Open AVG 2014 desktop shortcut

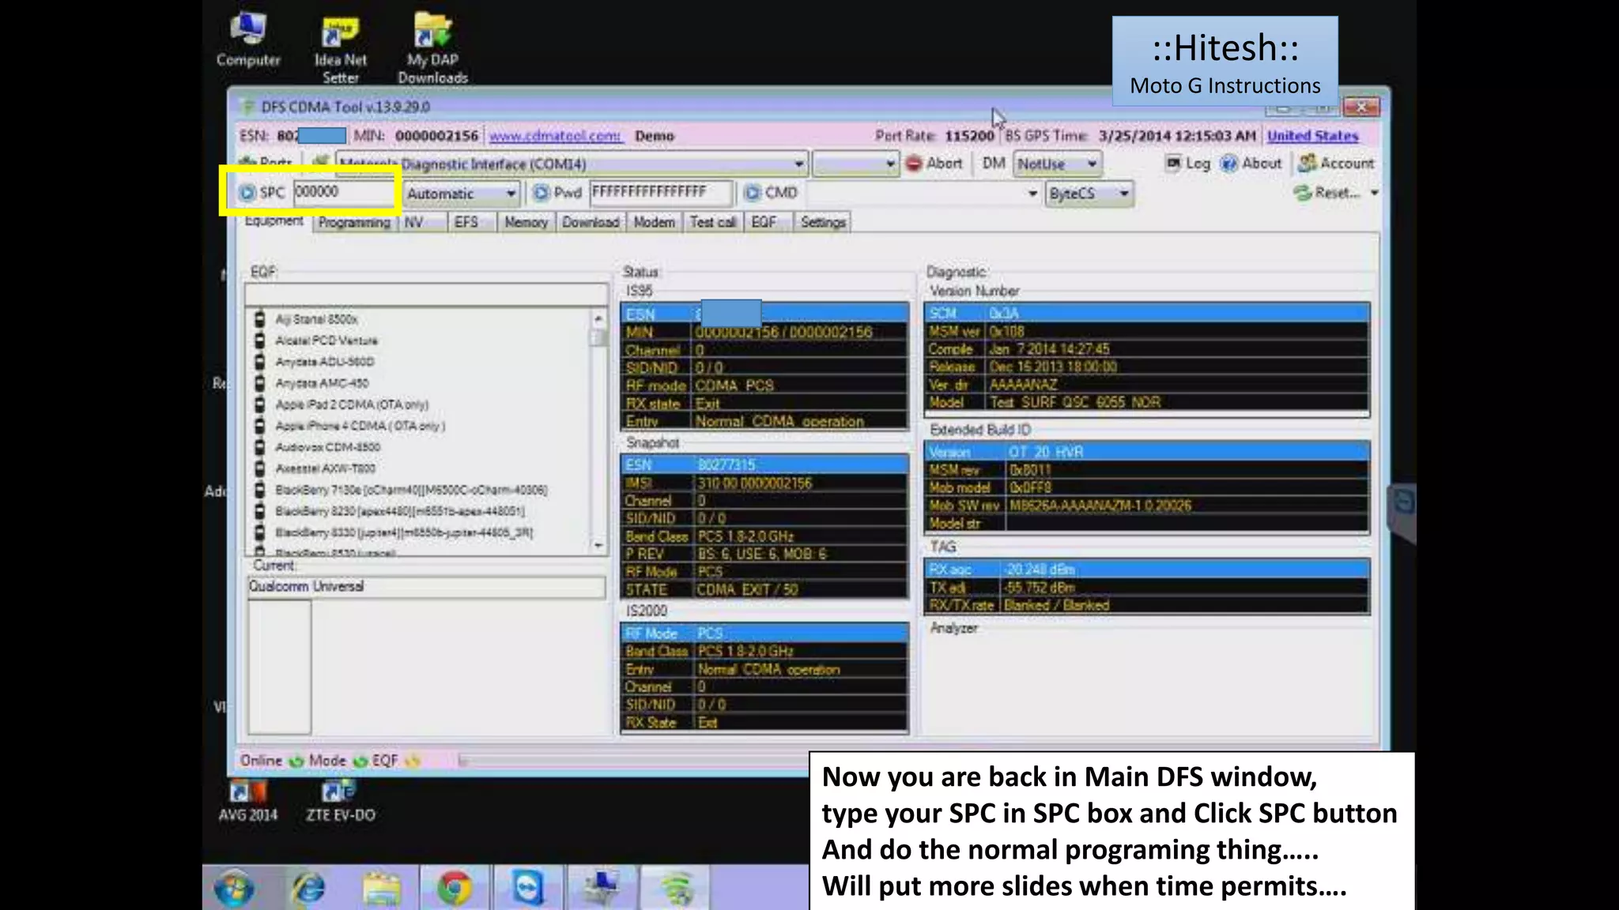click(x=248, y=802)
